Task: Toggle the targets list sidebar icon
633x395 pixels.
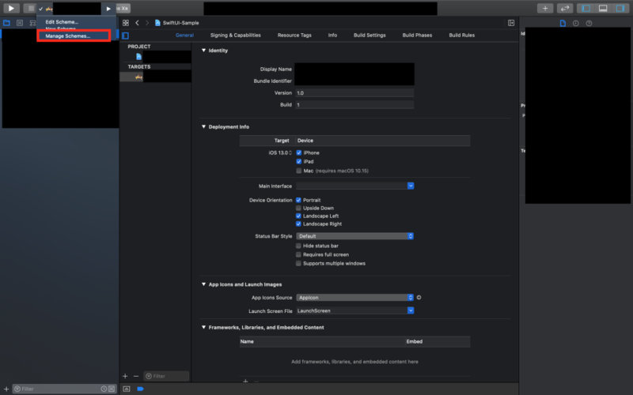Action: pos(125,36)
